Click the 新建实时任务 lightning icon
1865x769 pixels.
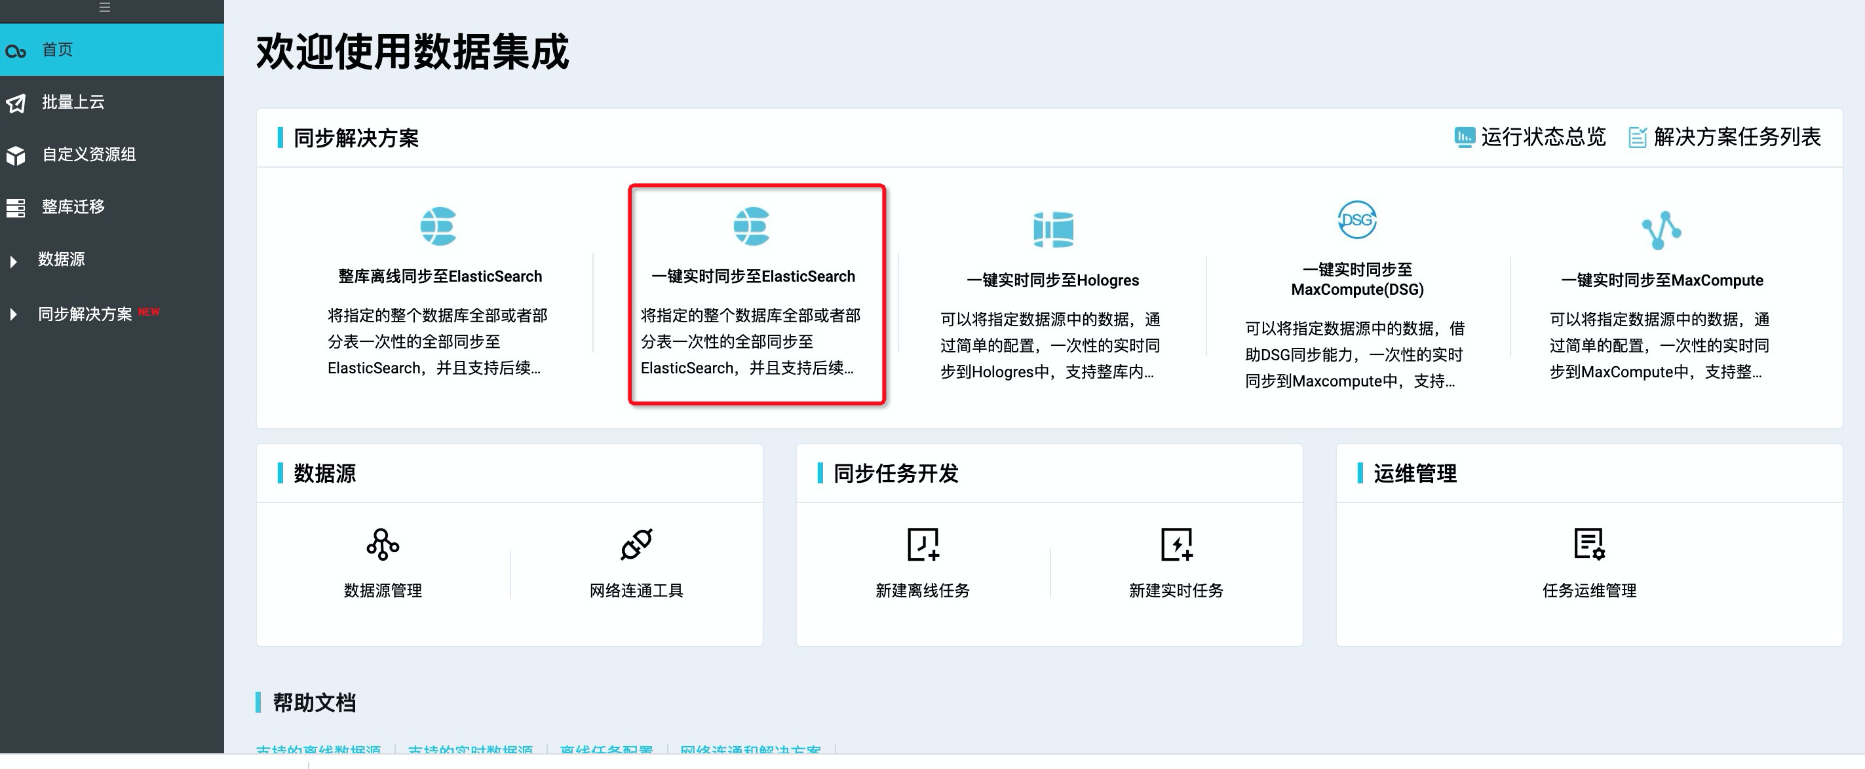(x=1176, y=544)
